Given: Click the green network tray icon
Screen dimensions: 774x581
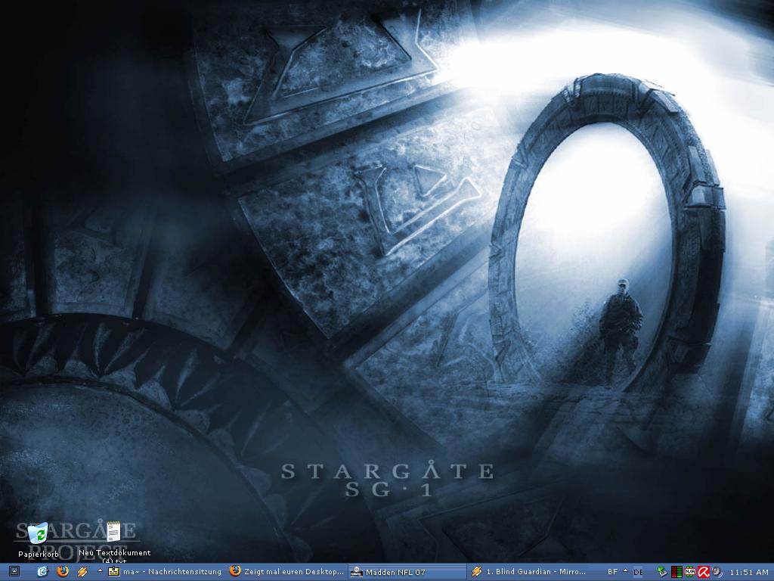Looking at the screenshot, I should click(662, 572).
